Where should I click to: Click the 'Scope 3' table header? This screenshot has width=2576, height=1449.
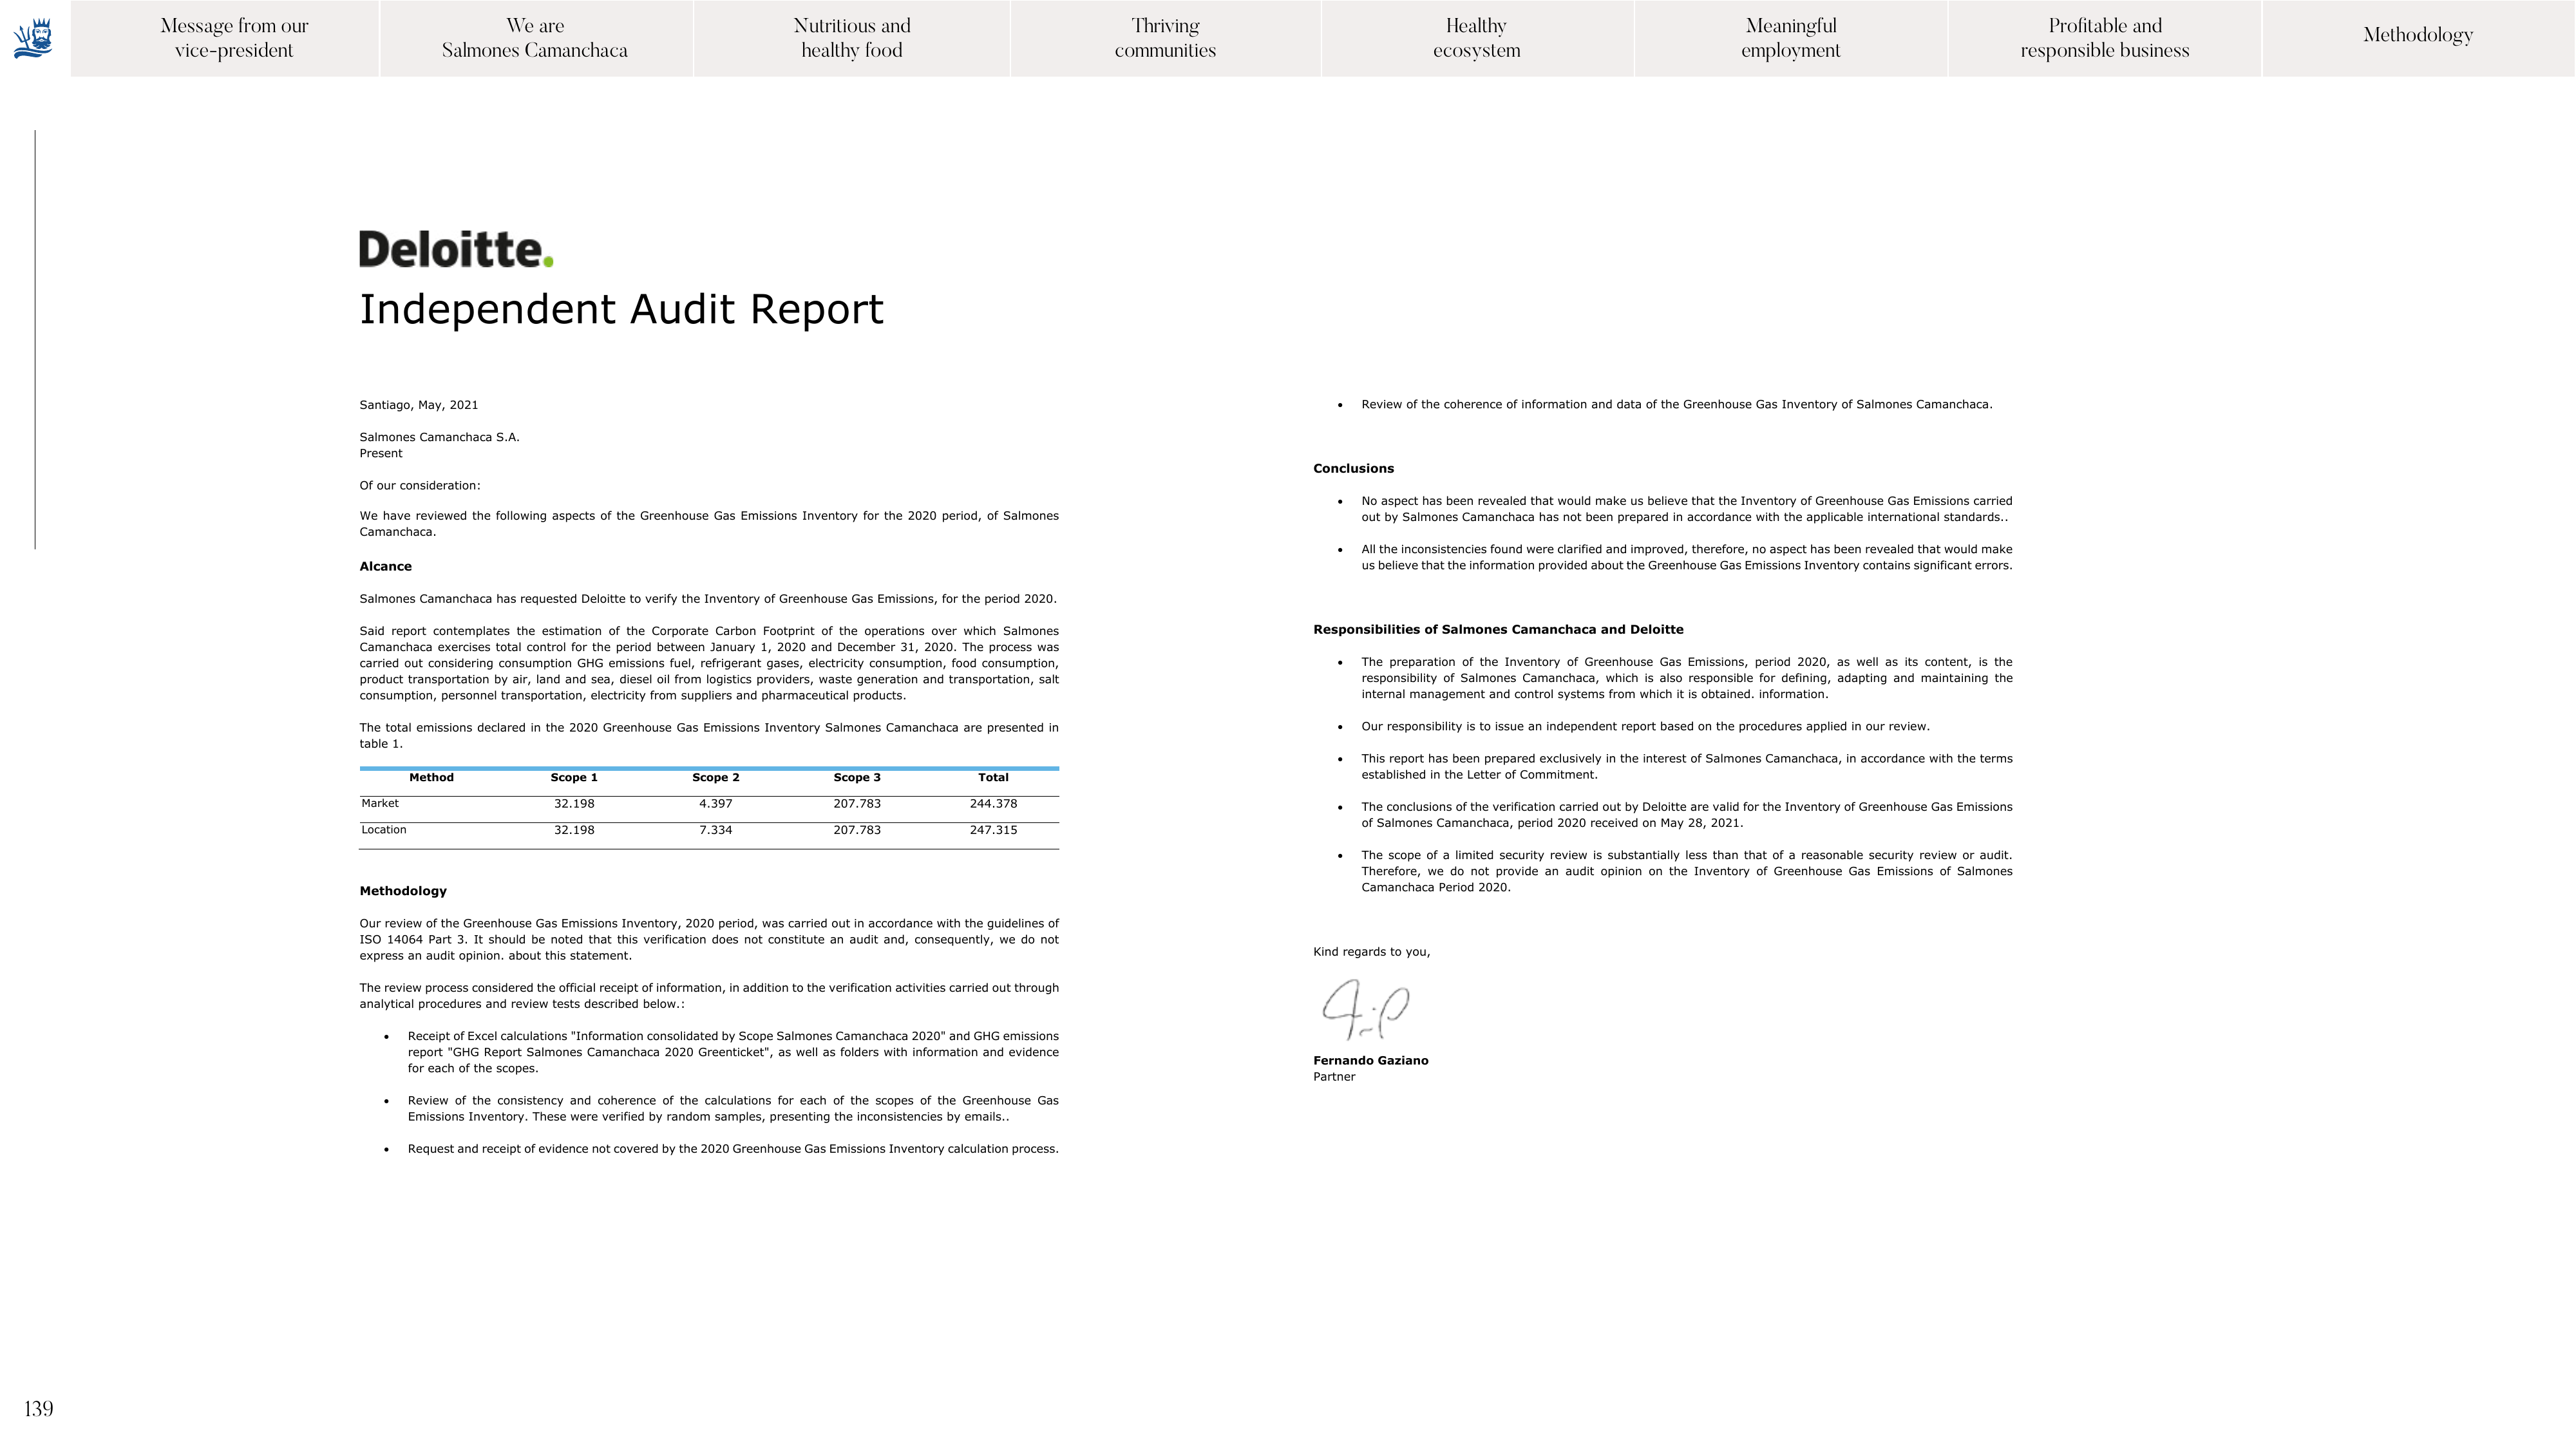(857, 777)
